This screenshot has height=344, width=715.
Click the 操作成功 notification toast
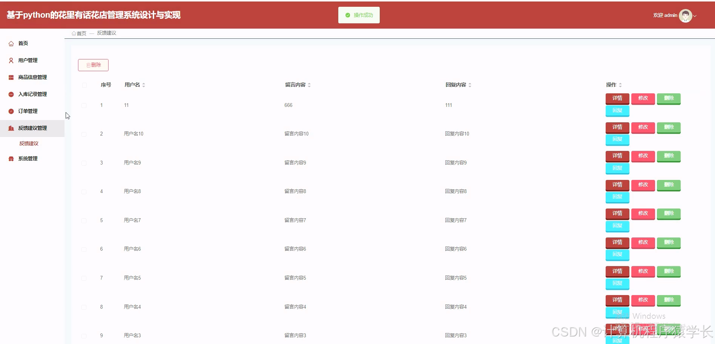click(x=359, y=15)
